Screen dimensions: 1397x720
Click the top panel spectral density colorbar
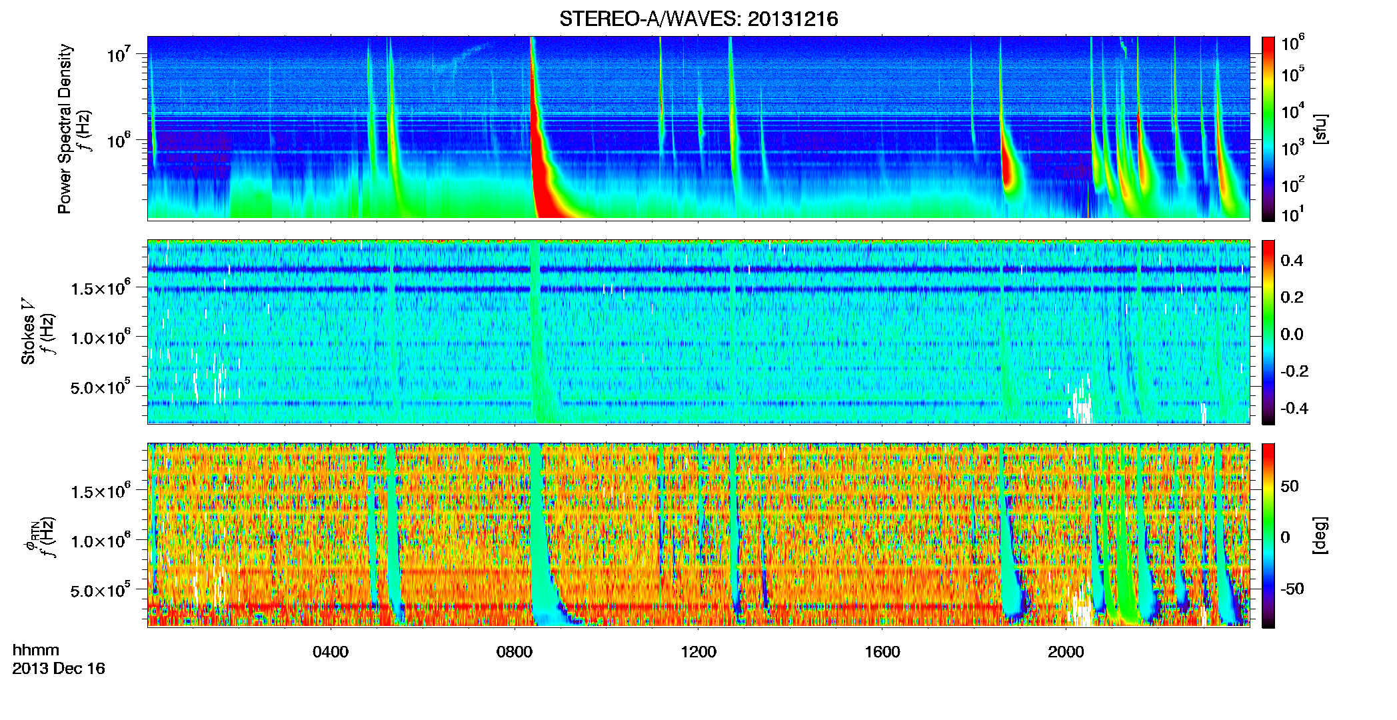(1268, 129)
